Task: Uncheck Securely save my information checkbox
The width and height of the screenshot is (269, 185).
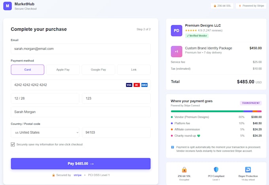Action: click(13, 144)
